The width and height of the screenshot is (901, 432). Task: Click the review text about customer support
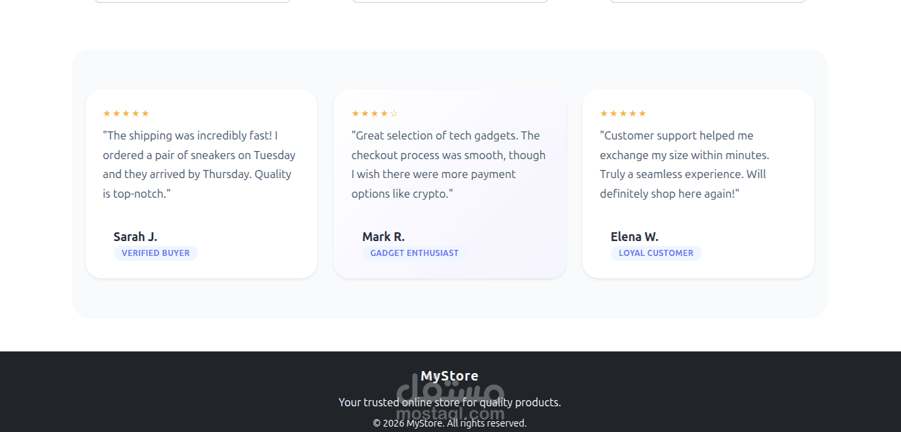tap(685, 165)
